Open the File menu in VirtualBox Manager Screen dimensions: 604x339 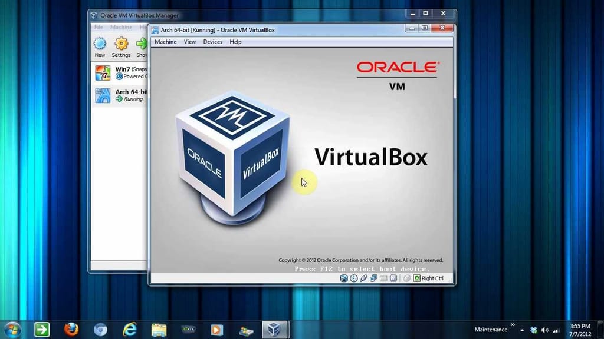tap(99, 27)
